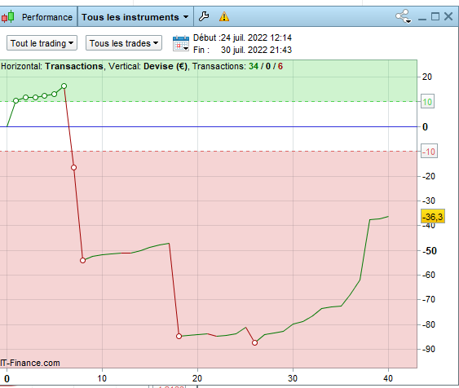Click the red marker near -16 on the drop
Viewport: 459px width, 388px height.
pyautogui.click(x=73, y=167)
